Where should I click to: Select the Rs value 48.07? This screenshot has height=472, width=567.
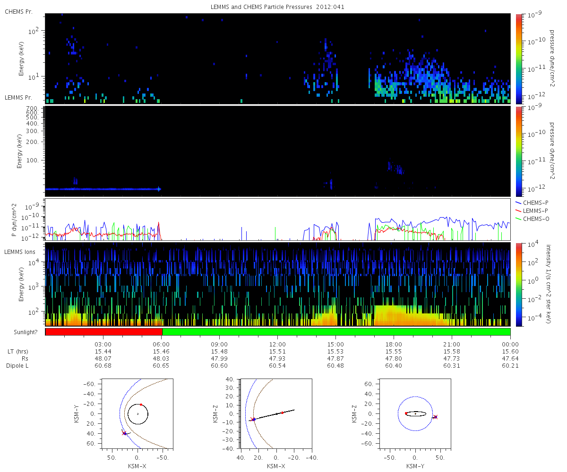pos(103,359)
